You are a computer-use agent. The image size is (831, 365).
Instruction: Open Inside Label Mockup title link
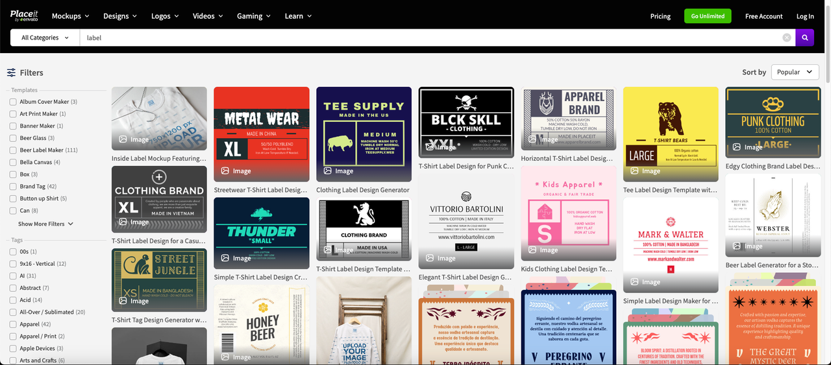159,158
